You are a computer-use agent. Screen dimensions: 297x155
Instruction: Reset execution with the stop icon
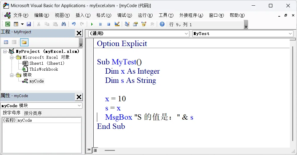tap(108, 24)
